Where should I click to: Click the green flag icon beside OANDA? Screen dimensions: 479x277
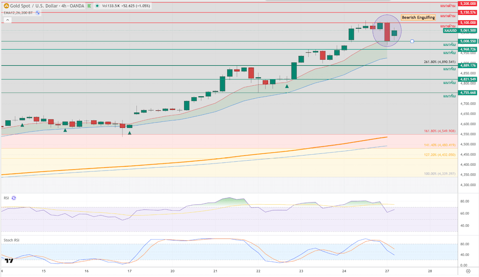click(x=90, y=6)
